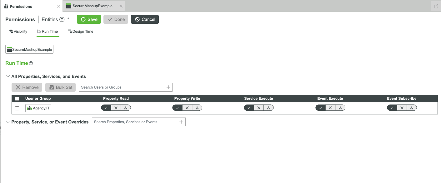Click the Deny X icon for Property Write
The image size is (441, 183).
coord(187,108)
